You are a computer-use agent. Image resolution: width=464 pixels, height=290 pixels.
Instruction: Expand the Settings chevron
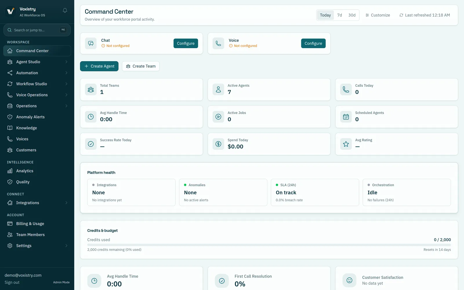point(66,246)
